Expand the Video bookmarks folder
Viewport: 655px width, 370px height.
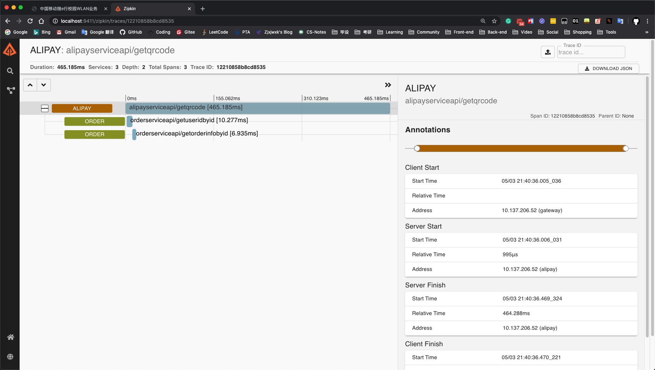[522, 32]
